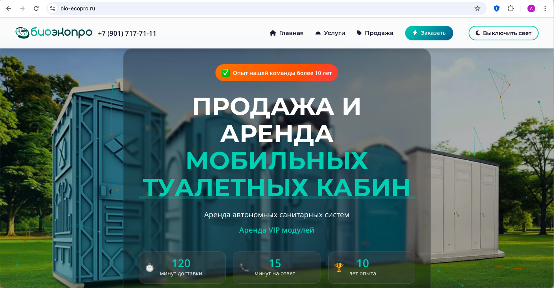This screenshot has height=288, width=554.
Task: Click the phone icon near 15 минут на ответ
Action: point(244,267)
